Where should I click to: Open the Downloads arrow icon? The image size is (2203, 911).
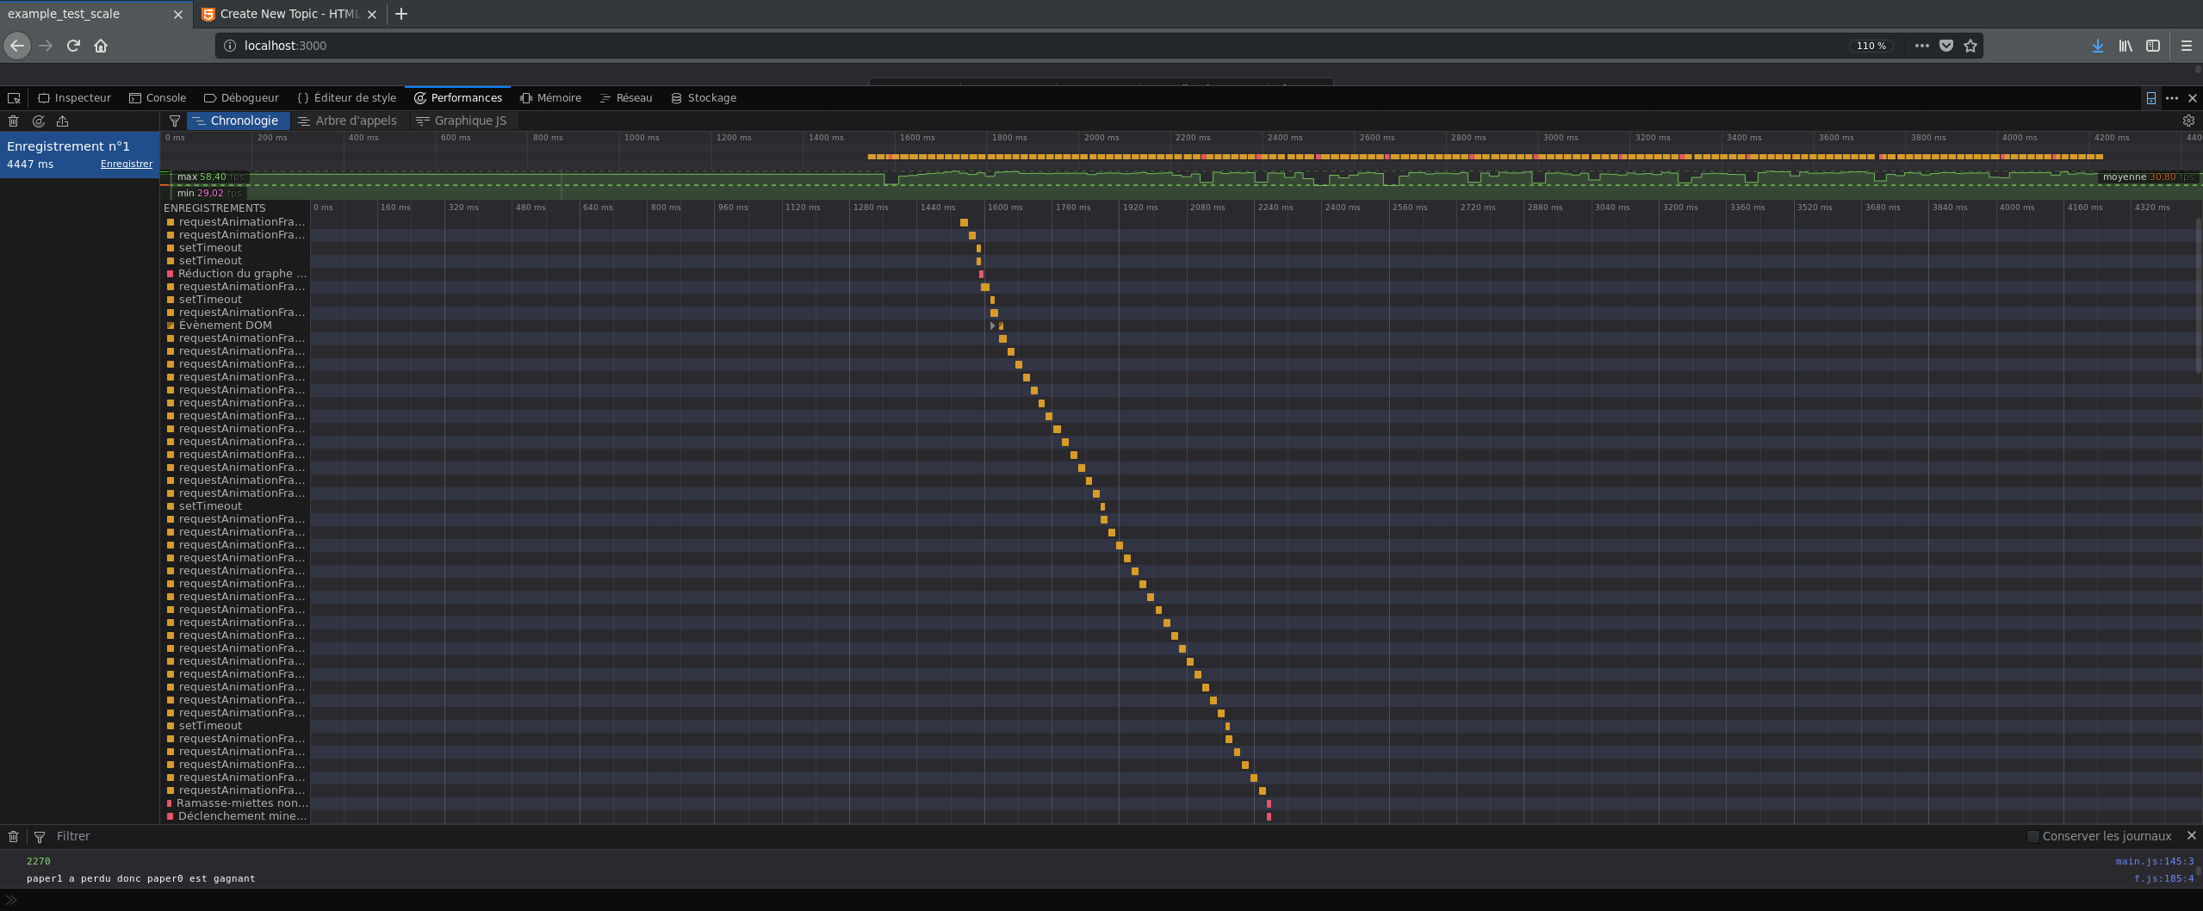point(2098,46)
